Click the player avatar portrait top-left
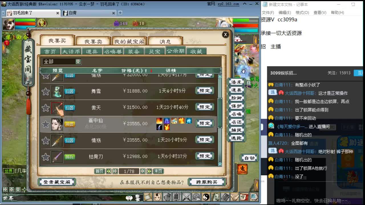Image resolution: width=365 pixels, height=205 pixels. 9,24
